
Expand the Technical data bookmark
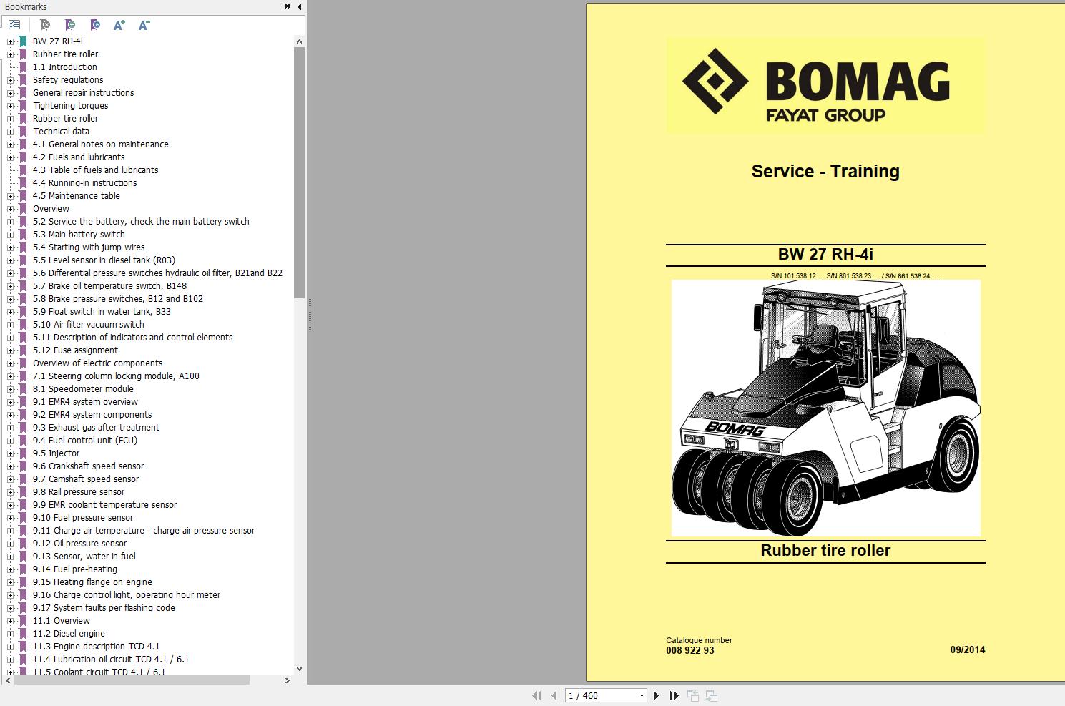tap(11, 132)
